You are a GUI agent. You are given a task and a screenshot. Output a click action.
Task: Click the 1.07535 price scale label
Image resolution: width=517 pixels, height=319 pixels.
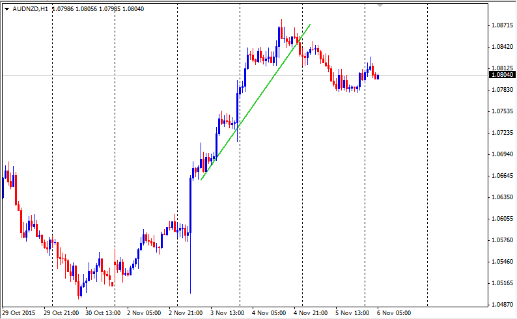(x=502, y=111)
